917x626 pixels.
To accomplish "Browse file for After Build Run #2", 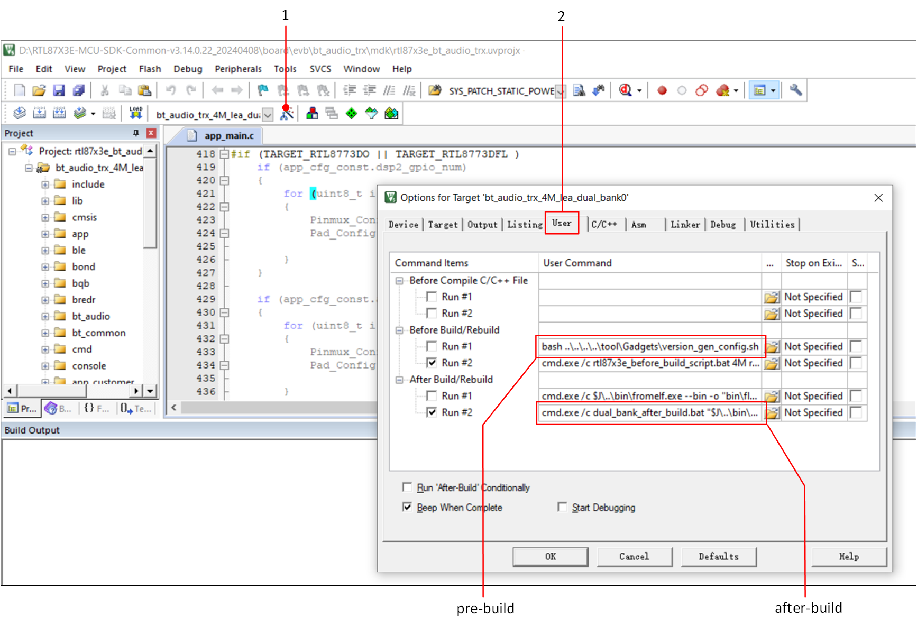I will point(772,413).
